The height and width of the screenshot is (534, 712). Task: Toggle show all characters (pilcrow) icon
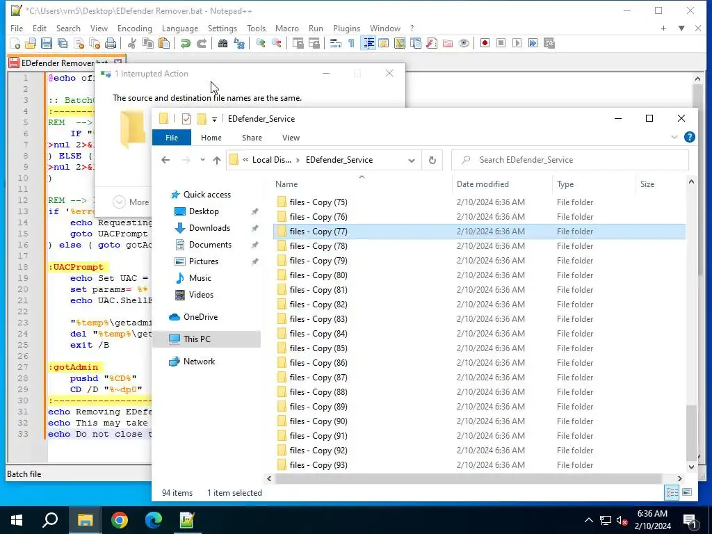[x=351, y=44]
